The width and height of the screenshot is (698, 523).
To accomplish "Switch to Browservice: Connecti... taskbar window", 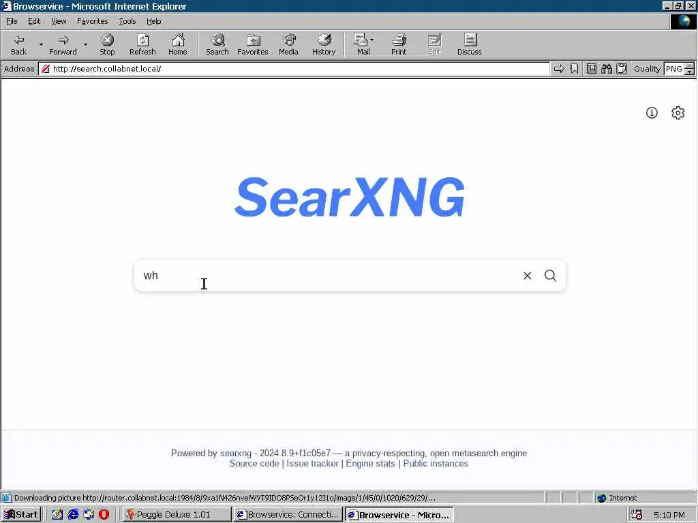I will (x=288, y=515).
